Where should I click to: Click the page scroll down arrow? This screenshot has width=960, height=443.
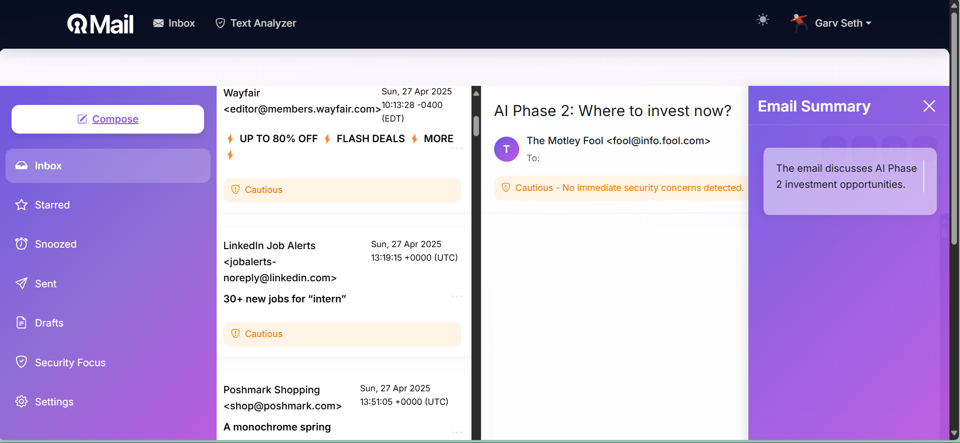click(954, 433)
